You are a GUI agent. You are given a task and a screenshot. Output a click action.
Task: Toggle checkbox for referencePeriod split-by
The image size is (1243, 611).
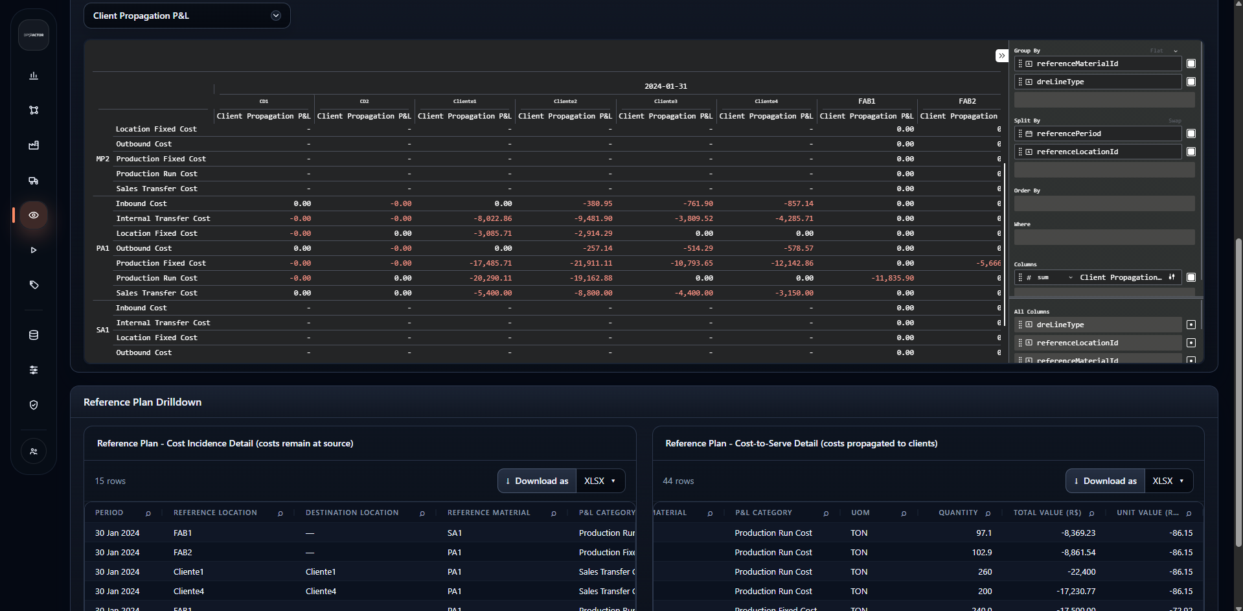1191,133
